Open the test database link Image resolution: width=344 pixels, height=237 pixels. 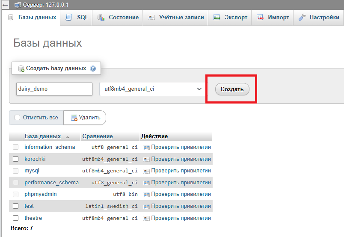(29, 206)
